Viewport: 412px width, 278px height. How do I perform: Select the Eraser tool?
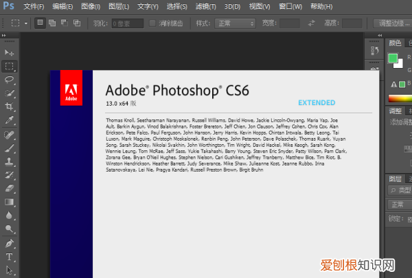coord(10,188)
